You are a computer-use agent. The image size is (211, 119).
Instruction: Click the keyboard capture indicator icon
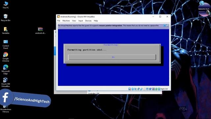pyautogui.click(x=159, y=89)
